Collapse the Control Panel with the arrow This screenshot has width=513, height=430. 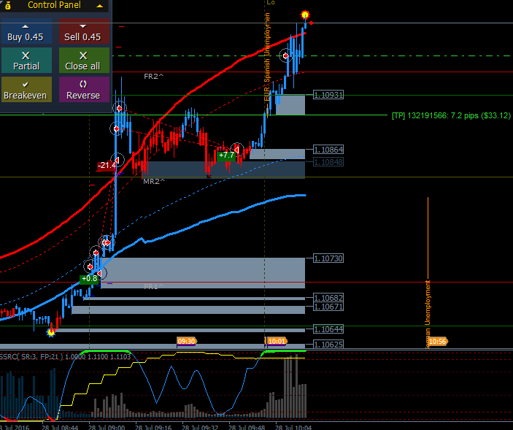coord(100,6)
